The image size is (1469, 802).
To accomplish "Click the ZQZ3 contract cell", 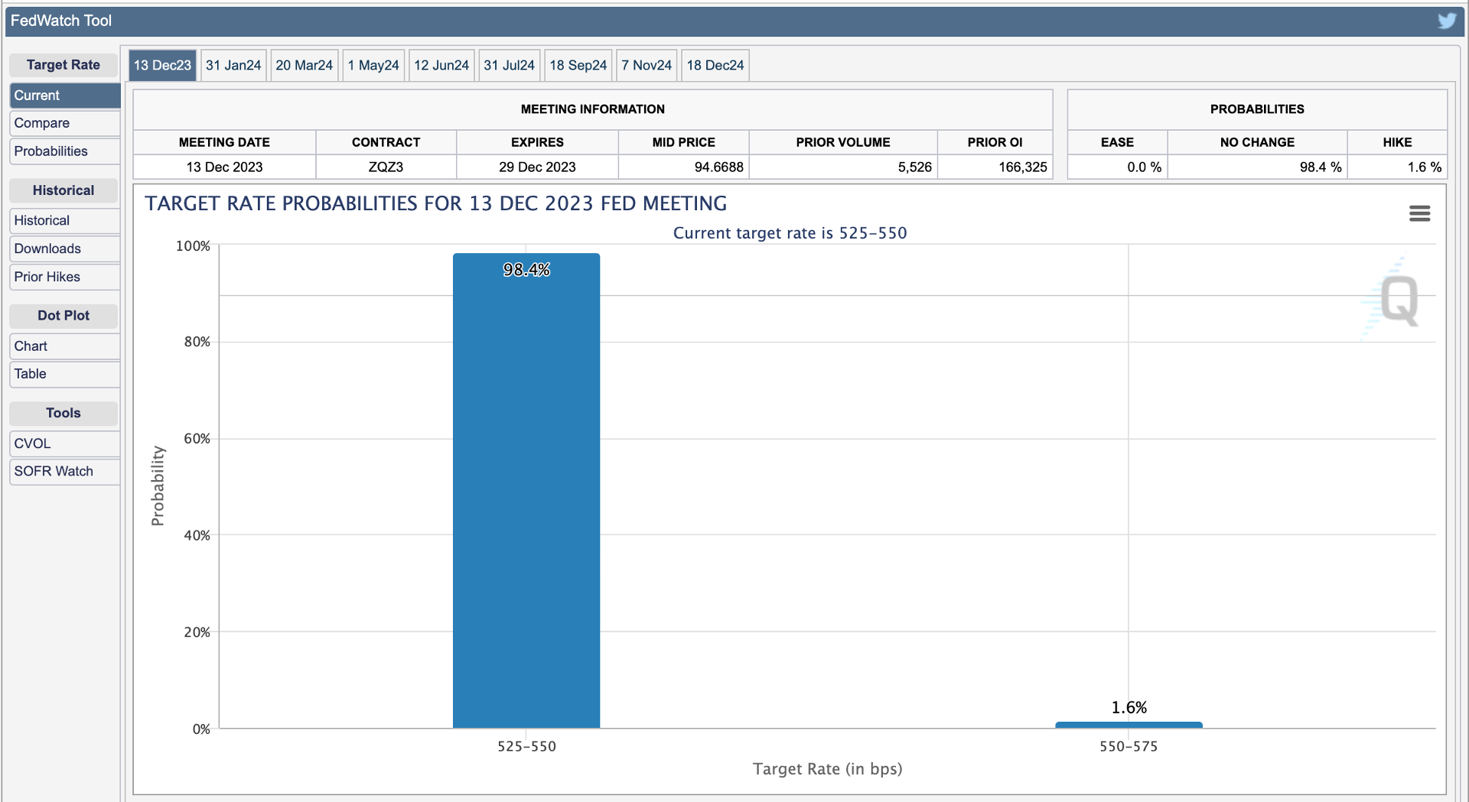I will point(386,167).
